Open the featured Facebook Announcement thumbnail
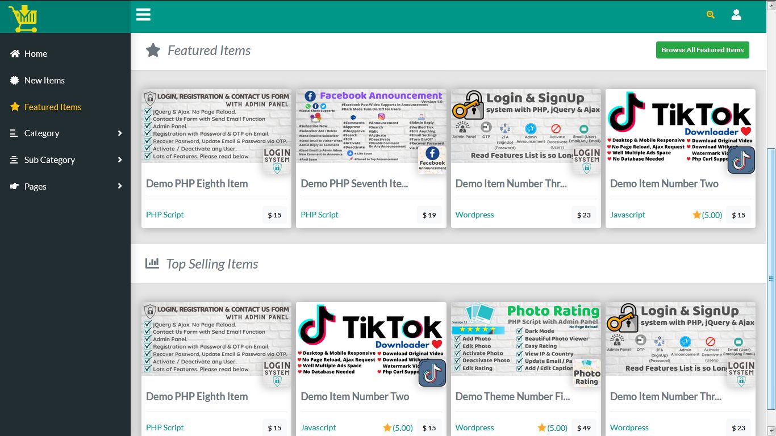Image resolution: width=776 pixels, height=436 pixels. point(371,126)
